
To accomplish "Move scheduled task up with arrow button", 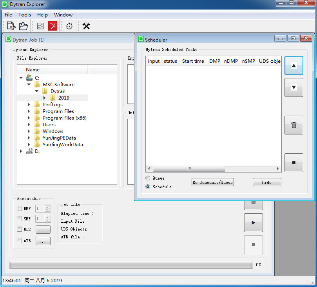I will click(293, 66).
